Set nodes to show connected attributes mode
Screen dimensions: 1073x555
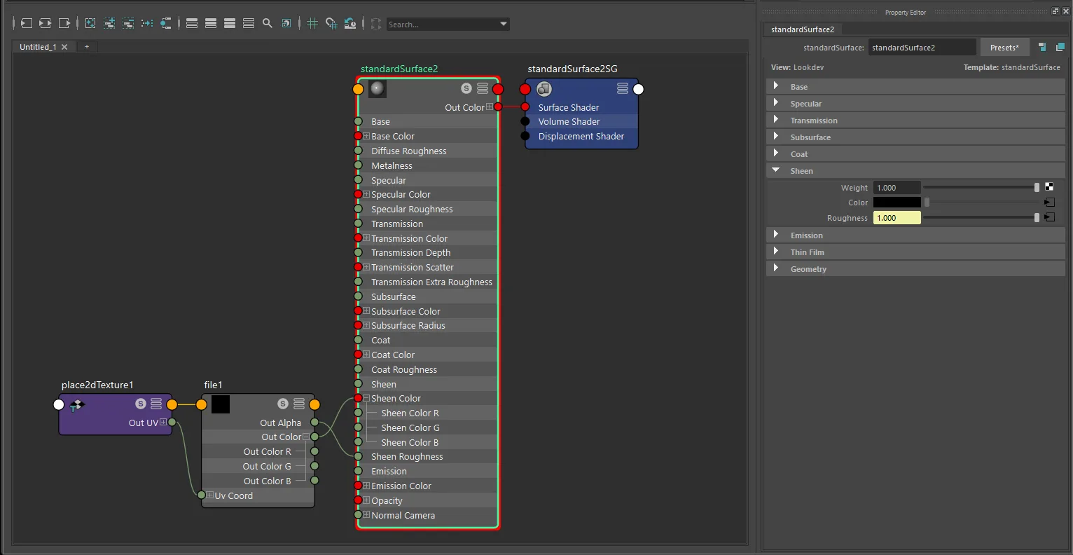(211, 24)
